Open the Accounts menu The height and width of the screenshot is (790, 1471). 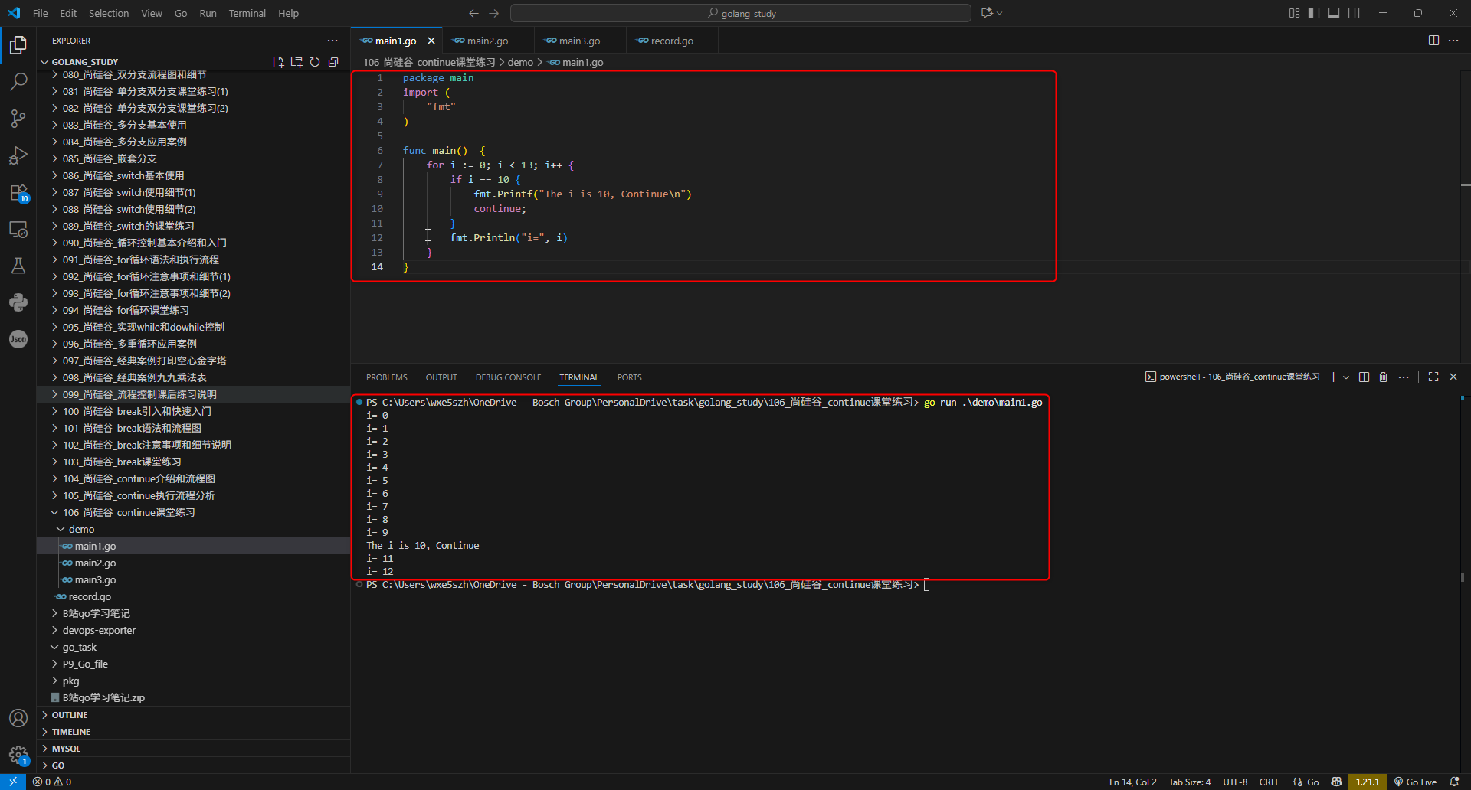(x=18, y=718)
